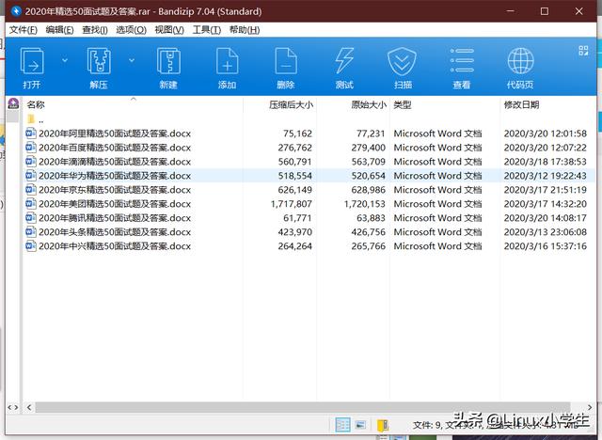Screen dimensions: 602x440
Task: Open the 文件(F) menu
Action: [23, 30]
